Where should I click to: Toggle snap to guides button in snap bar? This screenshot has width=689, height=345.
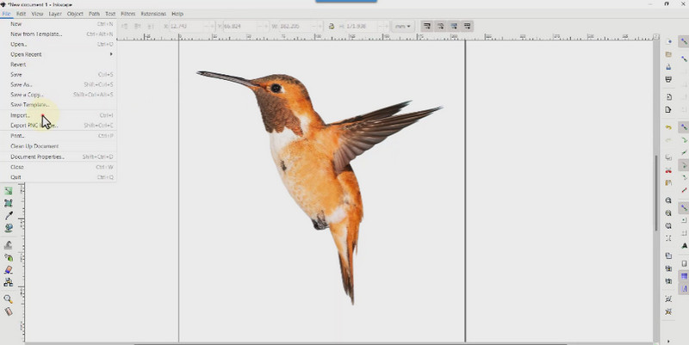pyautogui.click(x=684, y=289)
